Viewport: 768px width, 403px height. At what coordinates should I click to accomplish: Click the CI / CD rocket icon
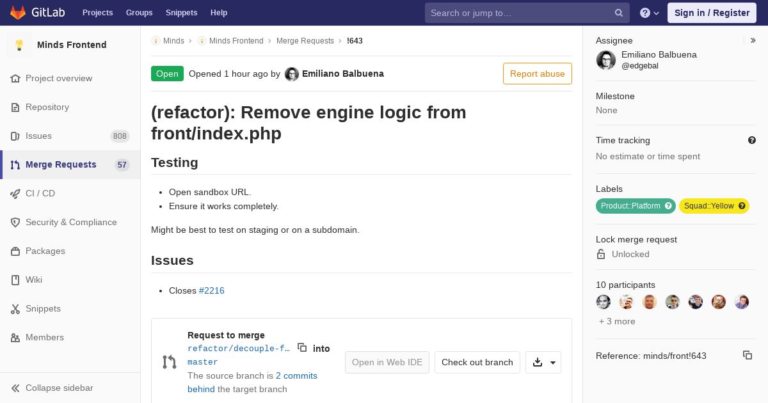15,193
